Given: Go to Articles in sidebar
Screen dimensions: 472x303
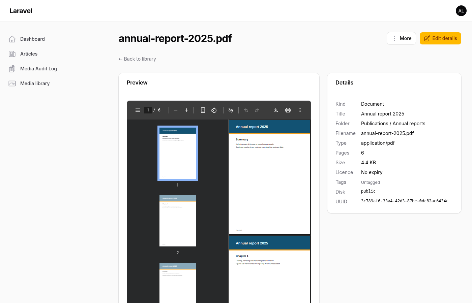Looking at the screenshot, I should 29,54.
